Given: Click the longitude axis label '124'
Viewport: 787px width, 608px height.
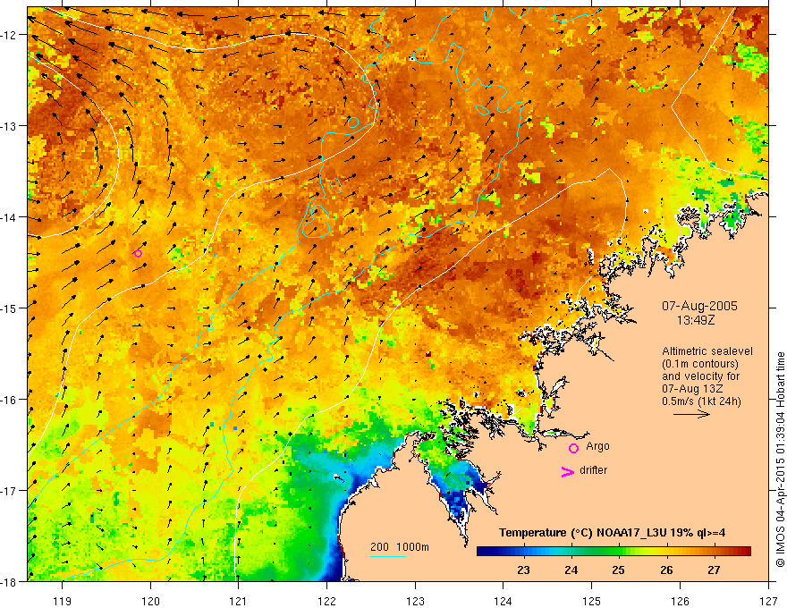Looking at the screenshot, I should tap(504, 601).
